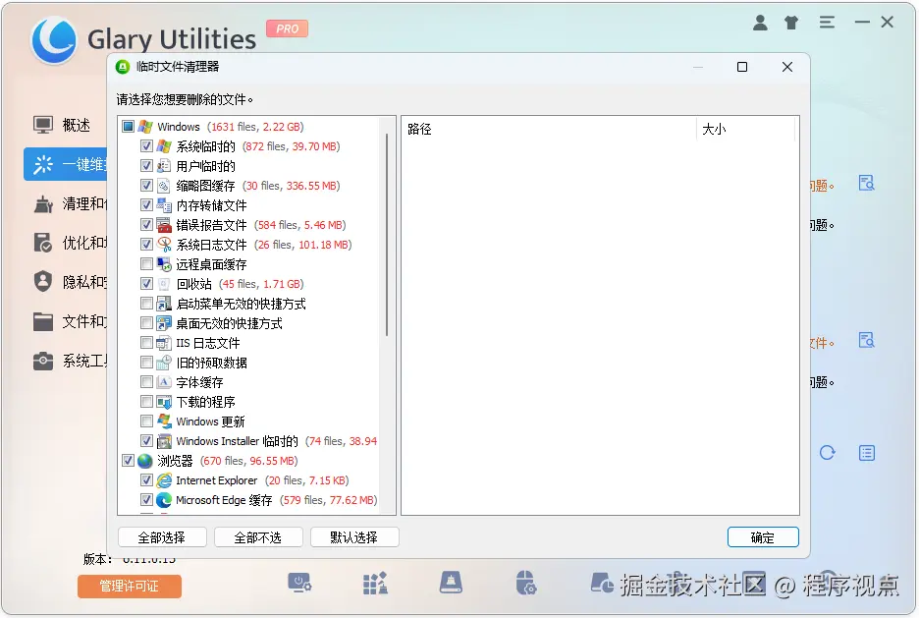Click the 默认选择 button

coord(354,536)
